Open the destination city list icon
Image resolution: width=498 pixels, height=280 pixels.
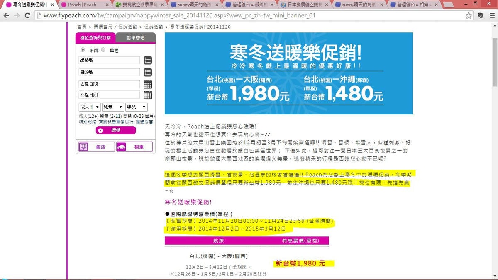coord(148,72)
